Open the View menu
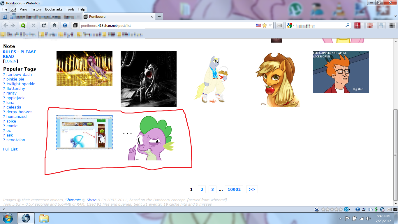Screen dimensions: 398x224 23,9
